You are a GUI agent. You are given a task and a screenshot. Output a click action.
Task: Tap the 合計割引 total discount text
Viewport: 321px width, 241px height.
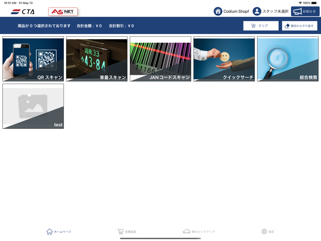pos(122,26)
